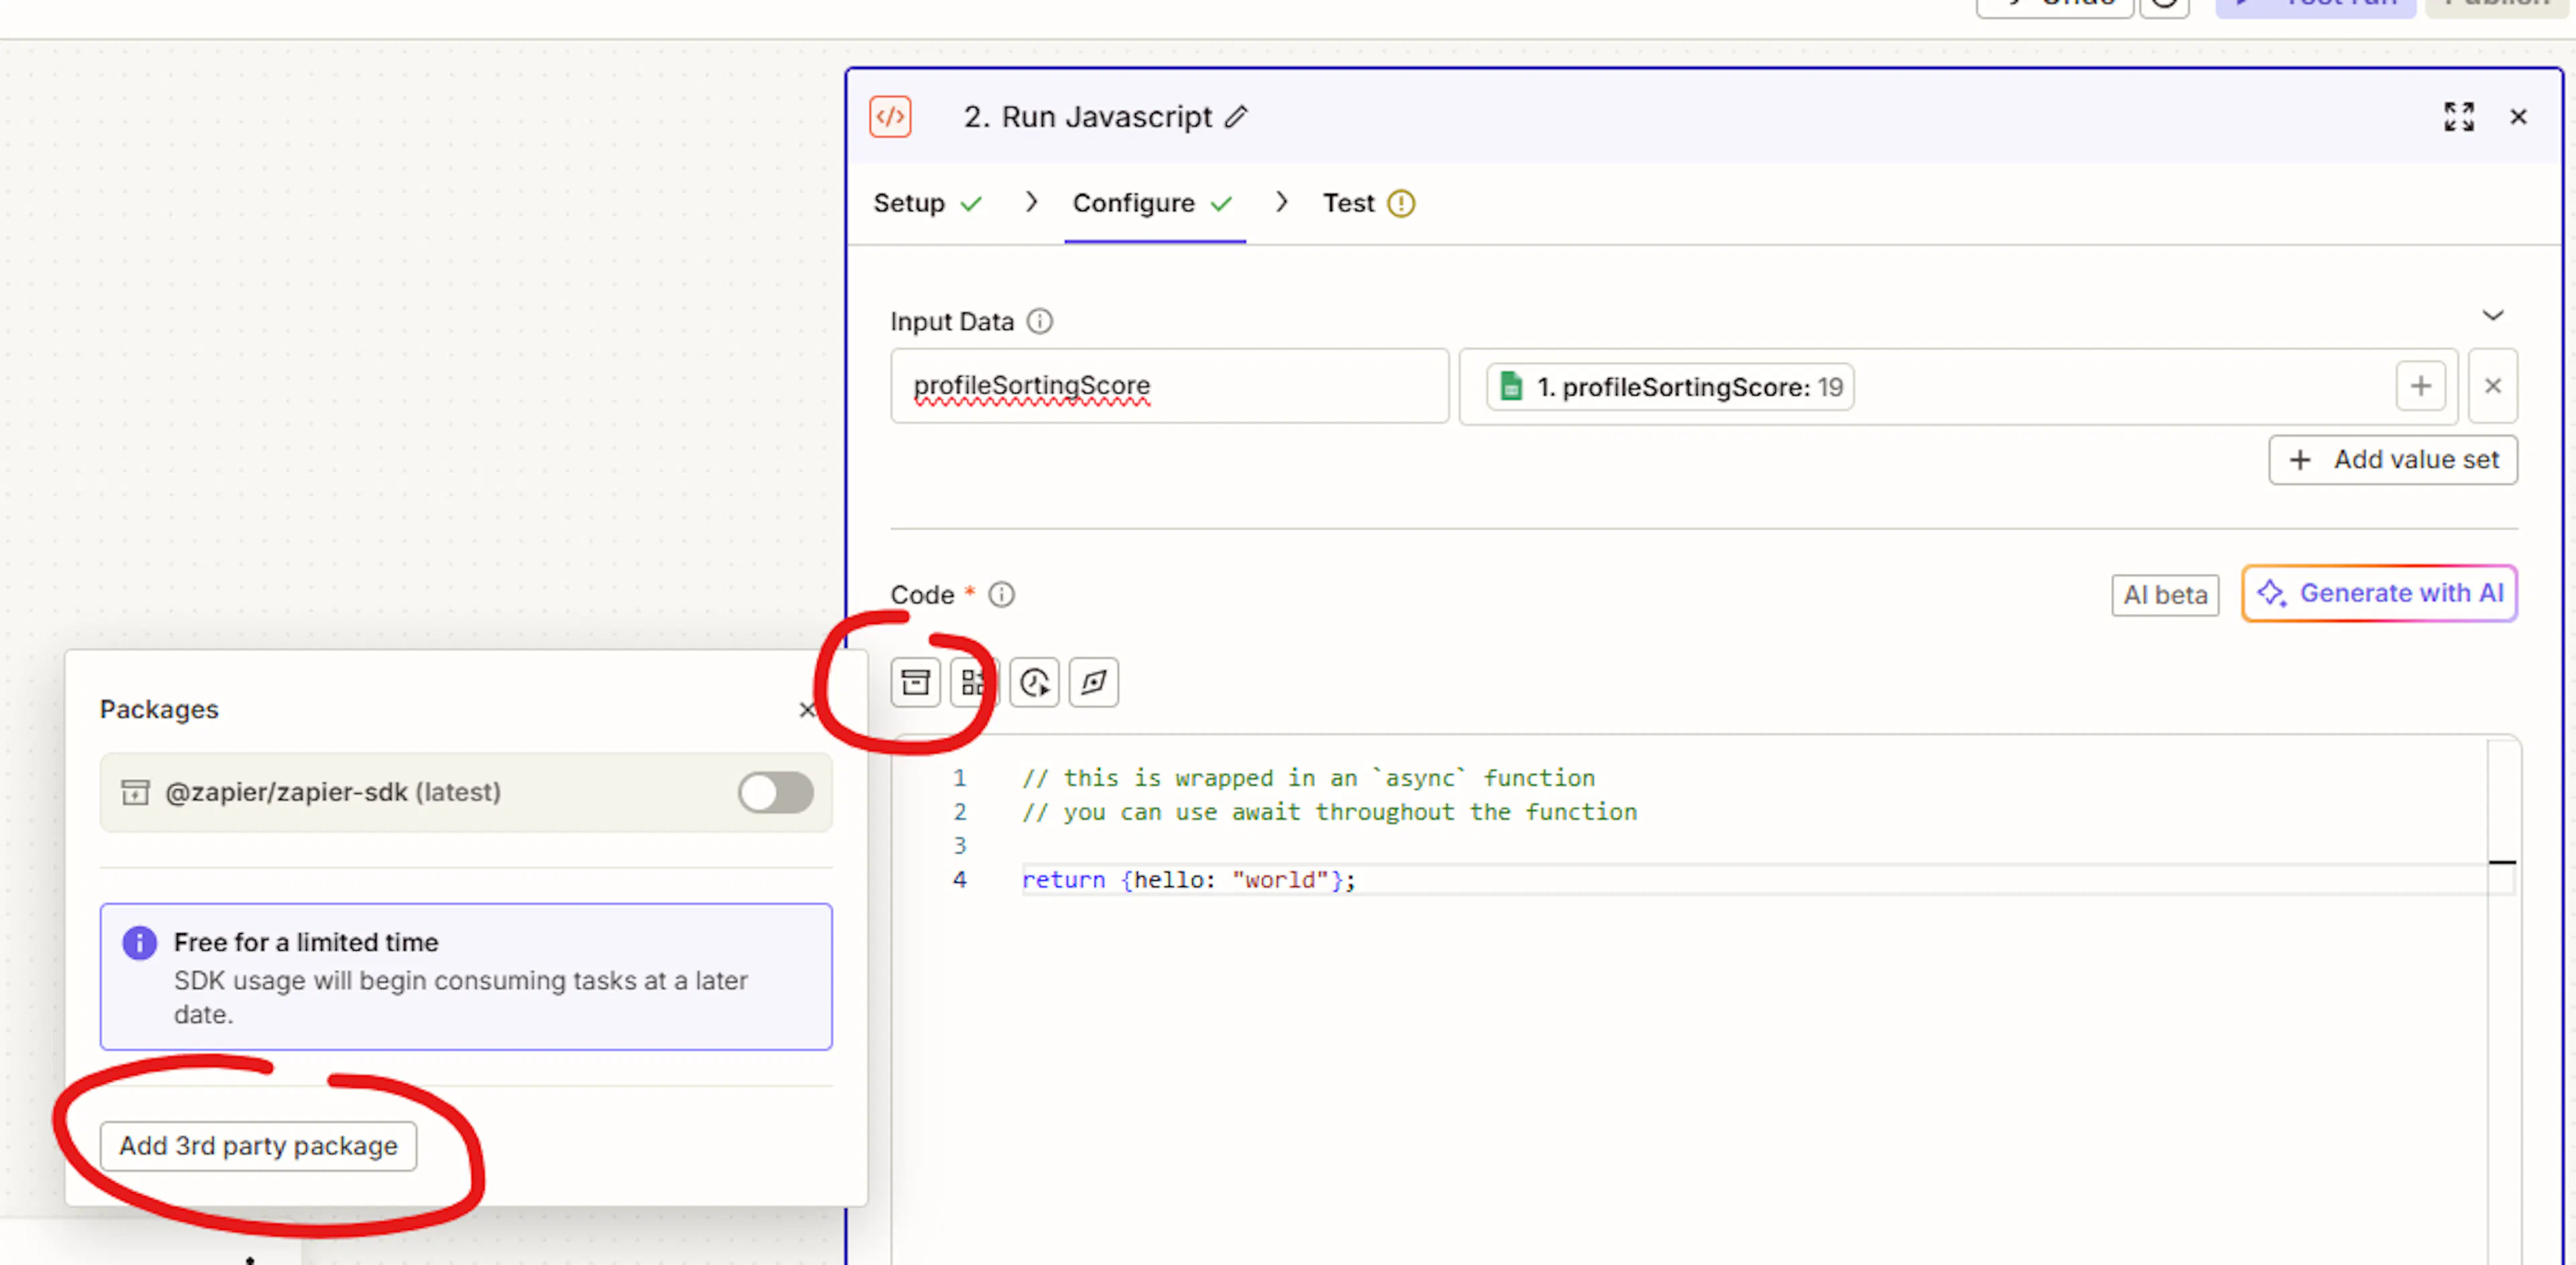
Task: Remove the profileSortingScore input row
Action: click(x=2492, y=385)
